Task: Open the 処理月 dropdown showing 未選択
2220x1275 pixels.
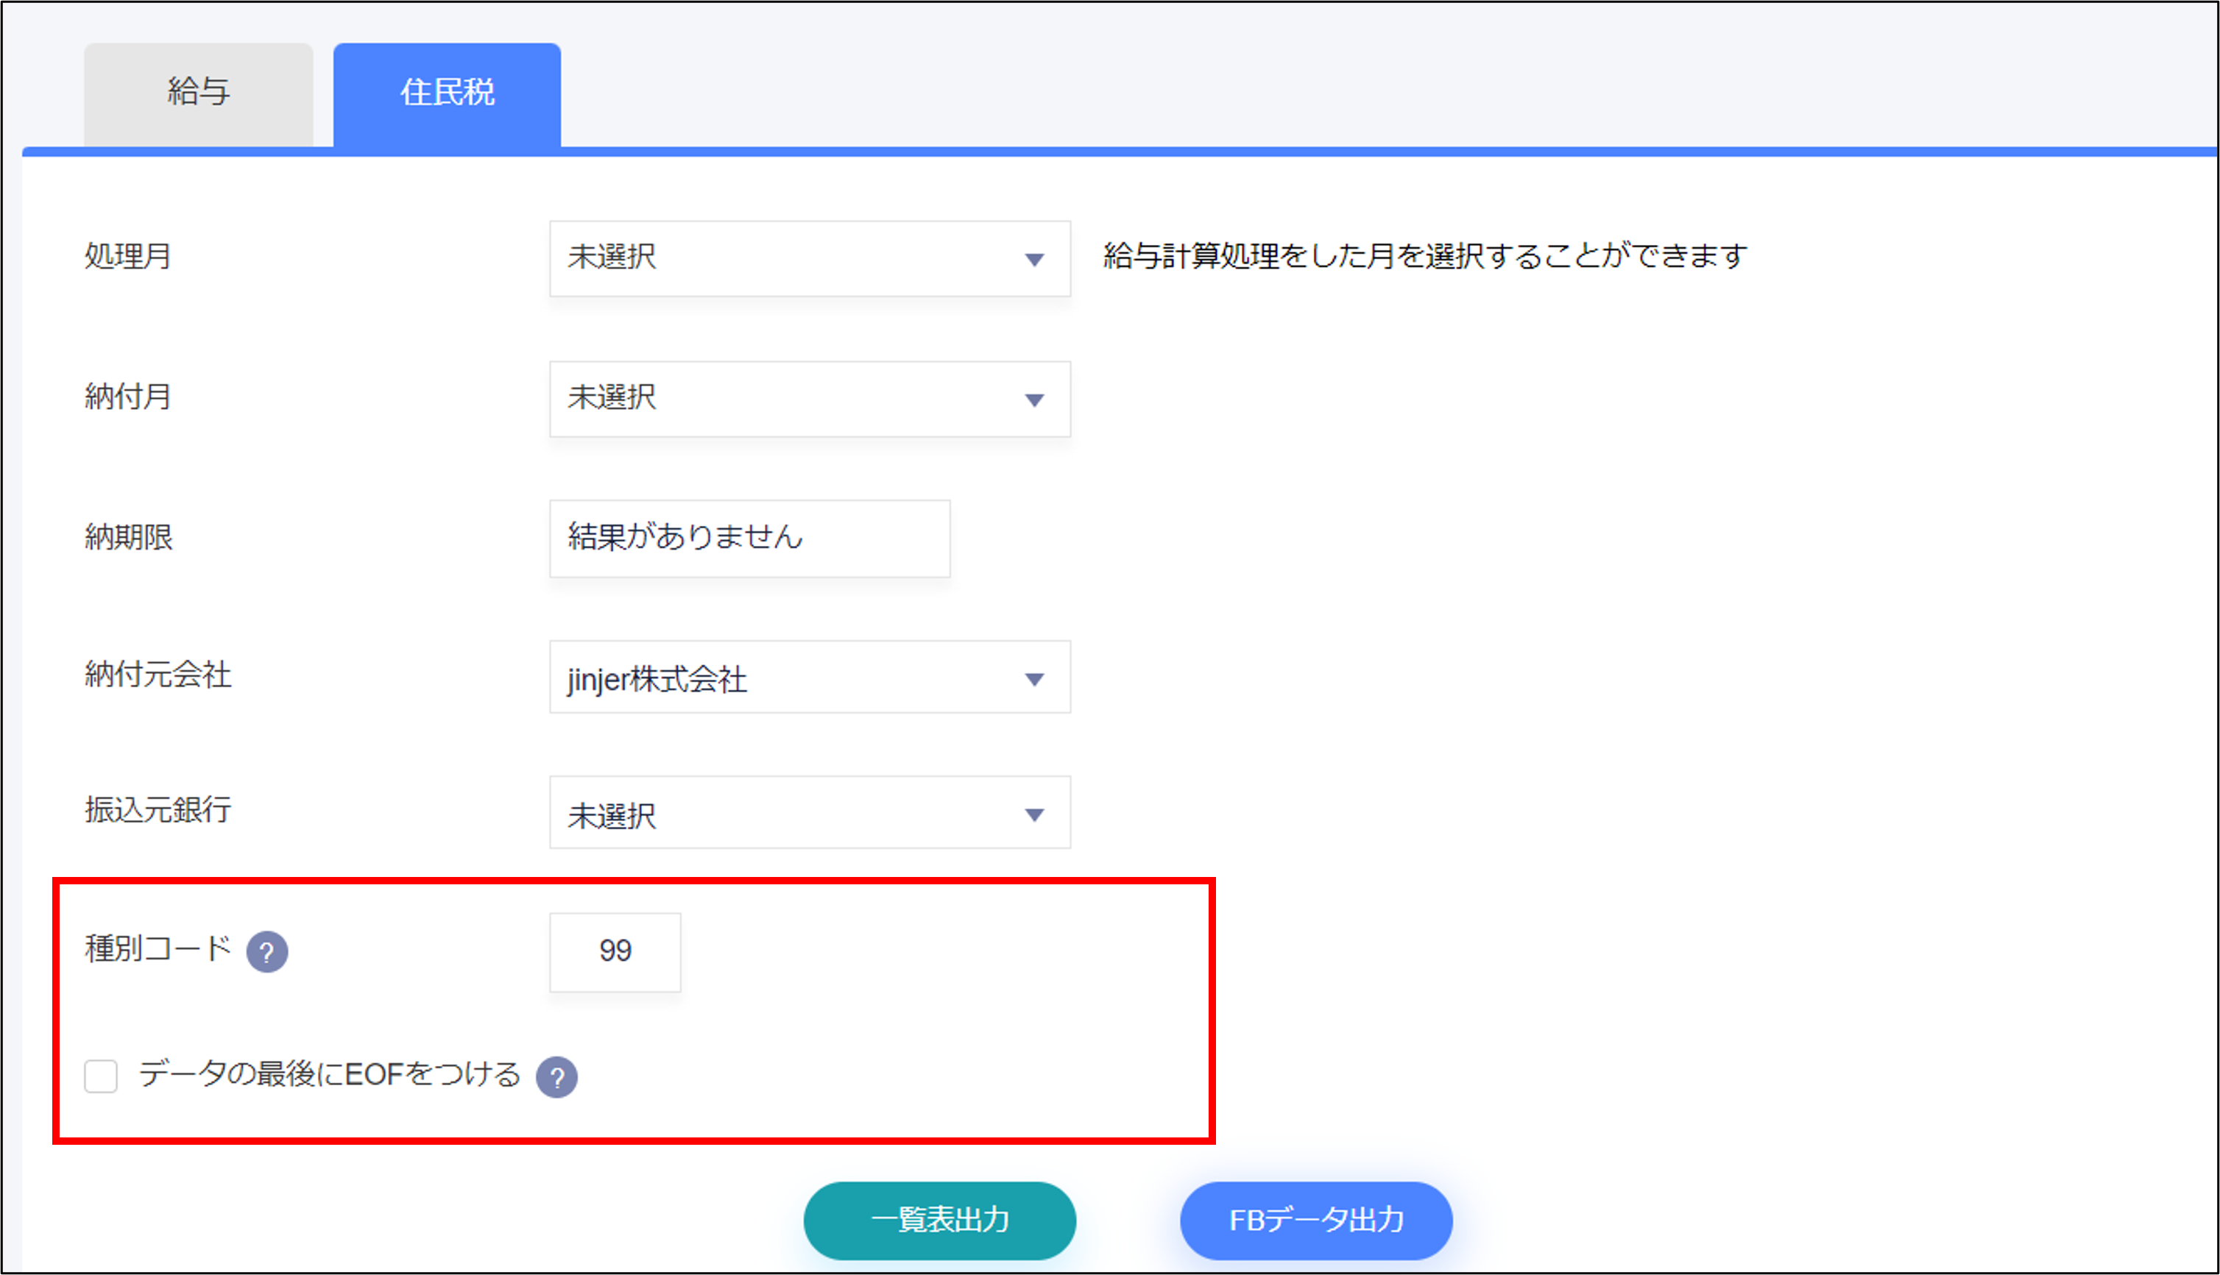Action: 788,258
